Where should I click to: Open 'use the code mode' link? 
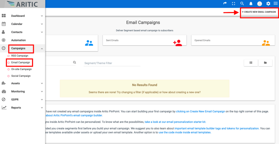(x=185, y=133)
